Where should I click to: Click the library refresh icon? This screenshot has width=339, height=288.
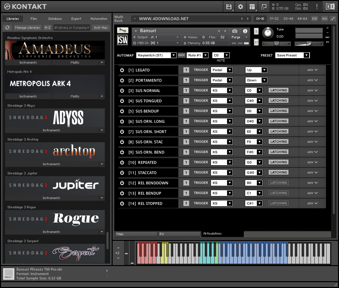(7, 28)
